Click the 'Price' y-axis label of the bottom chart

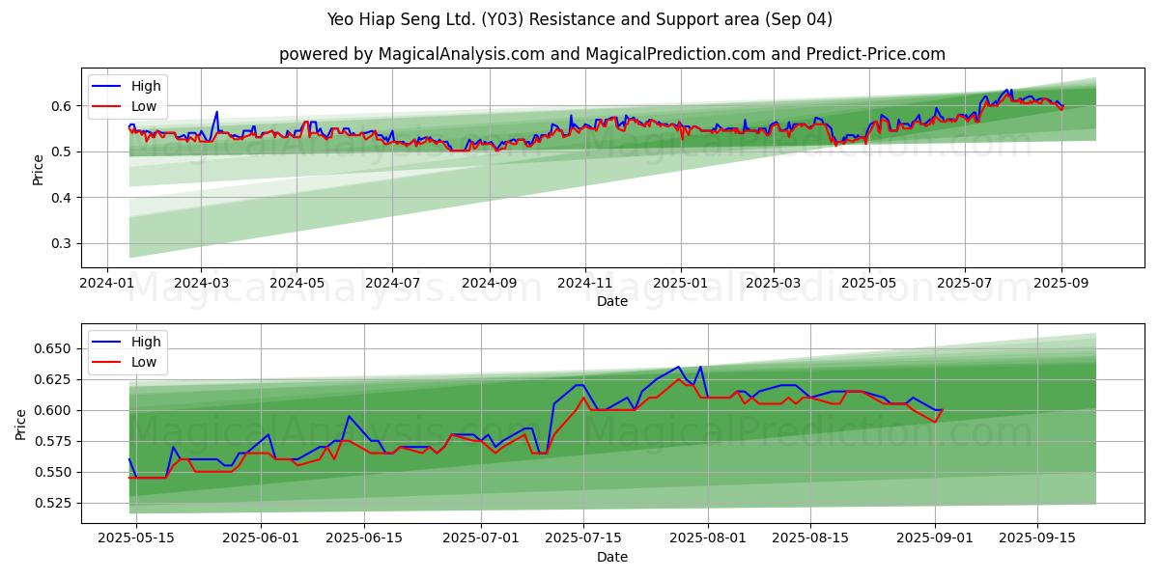pyautogui.click(x=22, y=424)
